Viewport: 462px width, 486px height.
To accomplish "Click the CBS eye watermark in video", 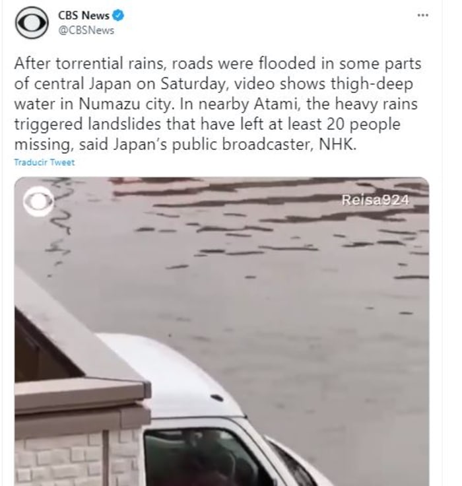I will (38, 201).
